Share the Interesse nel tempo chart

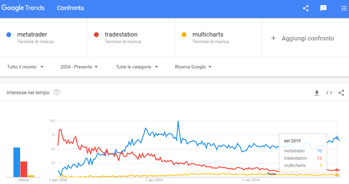[341, 93]
